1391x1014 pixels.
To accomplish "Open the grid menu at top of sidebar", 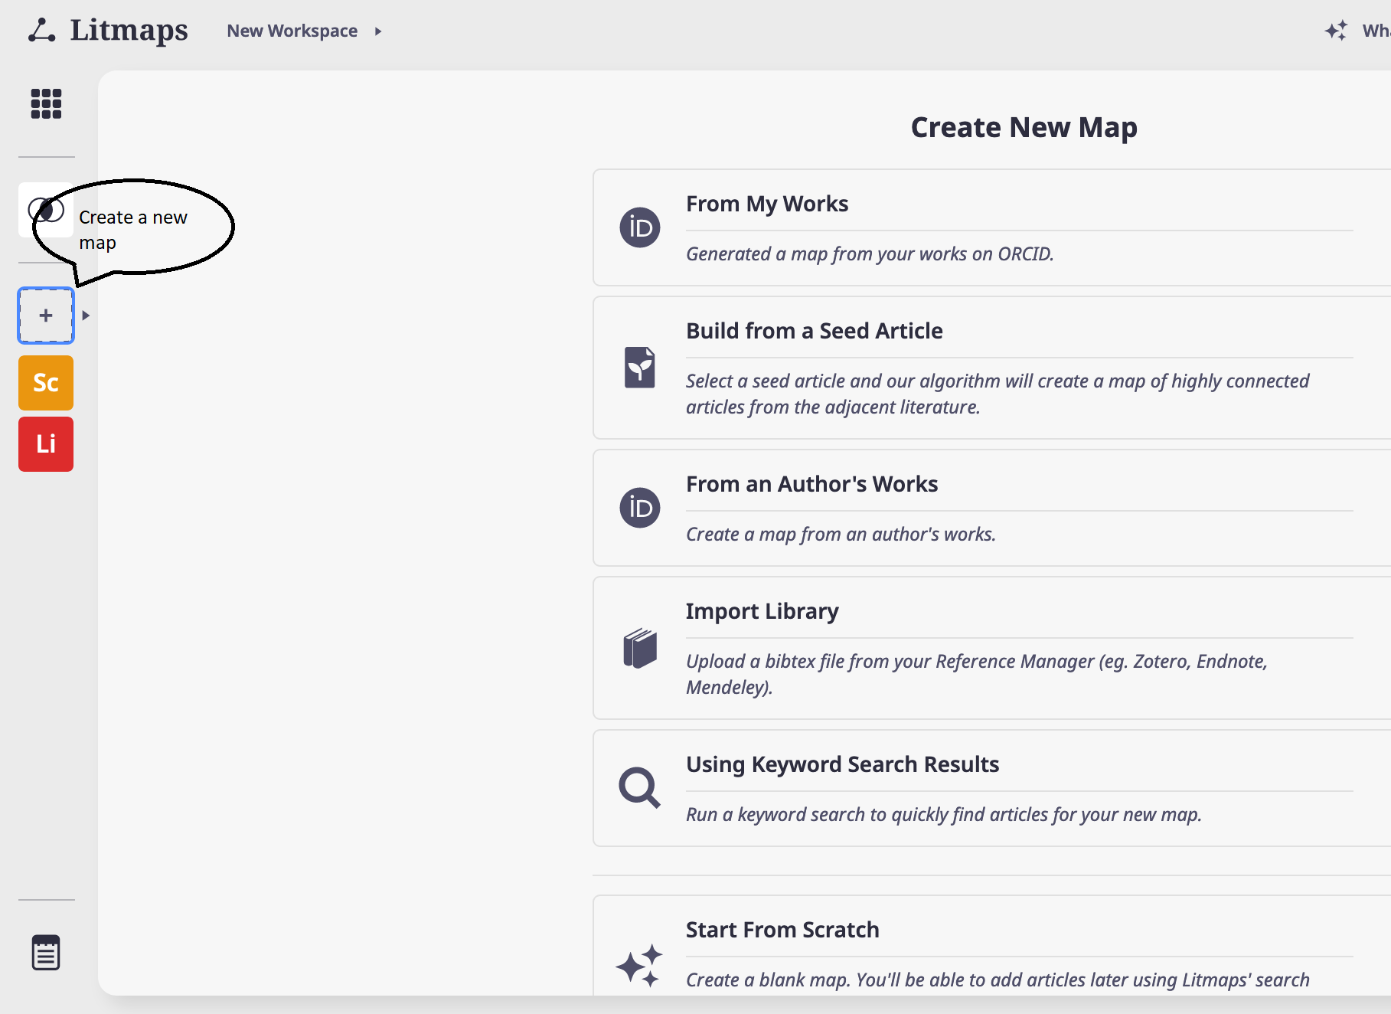I will click(46, 103).
